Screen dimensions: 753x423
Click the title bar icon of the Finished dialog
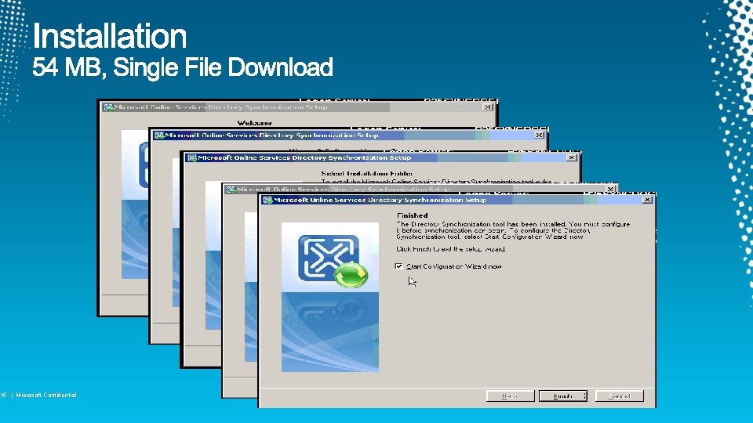point(267,200)
